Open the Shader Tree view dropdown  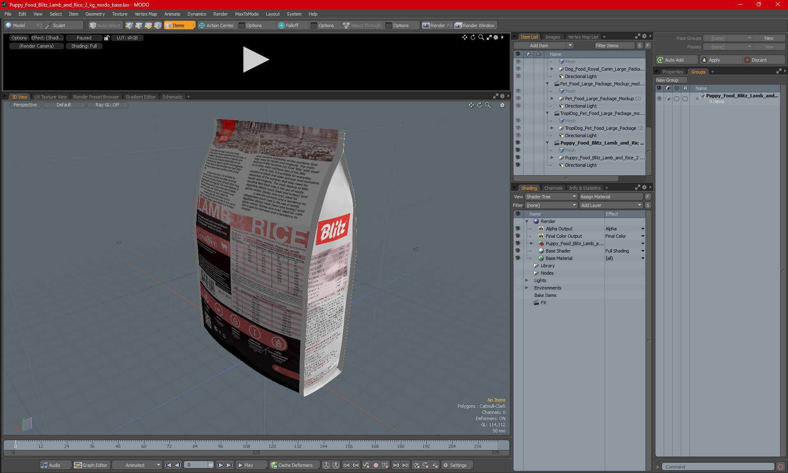coord(551,197)
